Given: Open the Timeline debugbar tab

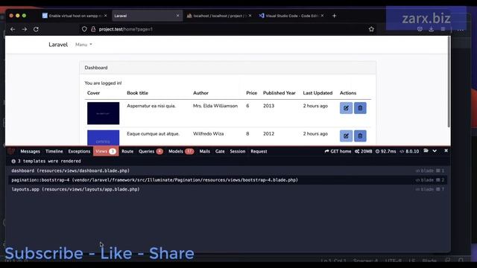Looking at the screenshot, I should coord(54,151).
